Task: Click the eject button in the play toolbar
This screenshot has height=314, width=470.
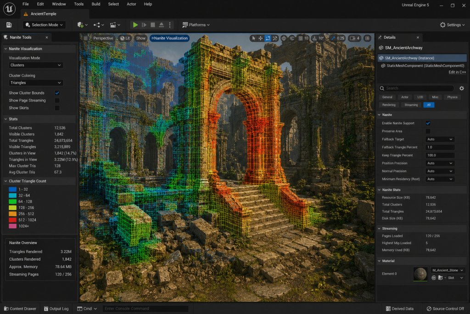Action: point(161,25)
